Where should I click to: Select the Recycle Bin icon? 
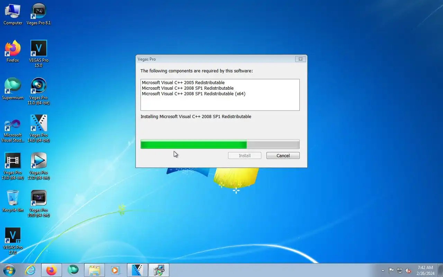(13, 201)
